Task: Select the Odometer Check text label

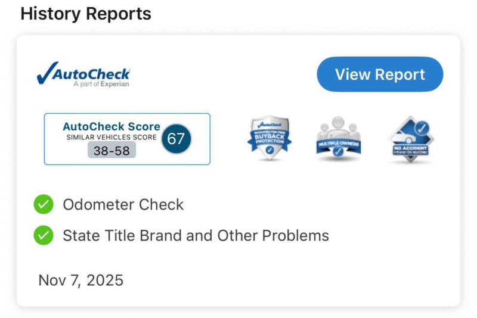Action: pyautogui.click(x=123, y=205)
